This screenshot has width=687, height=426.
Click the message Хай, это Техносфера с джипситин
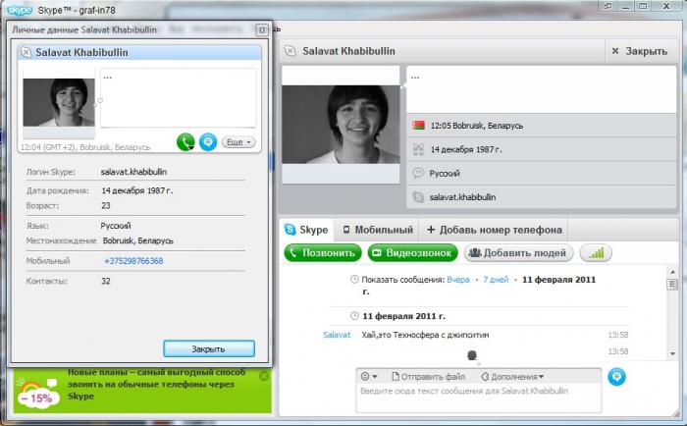click(x=425, y=335)
